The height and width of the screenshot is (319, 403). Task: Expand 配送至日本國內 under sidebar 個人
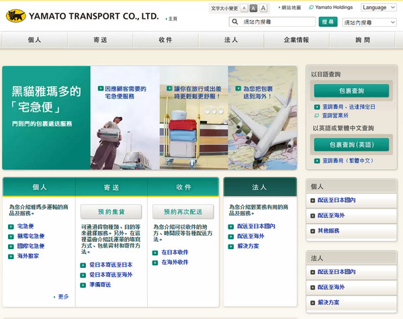pyautogui.click(x=351, y=200)
